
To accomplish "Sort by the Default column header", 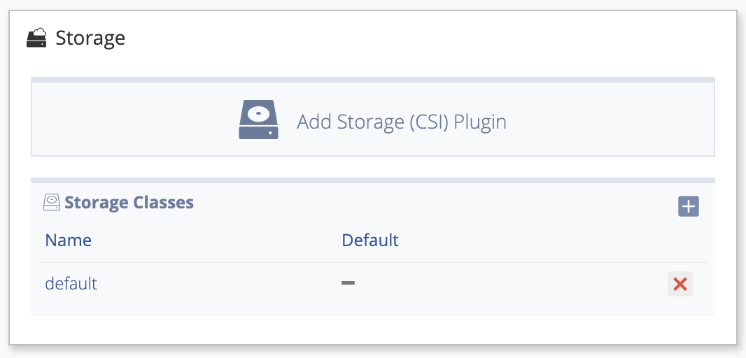I will point(370,240).
